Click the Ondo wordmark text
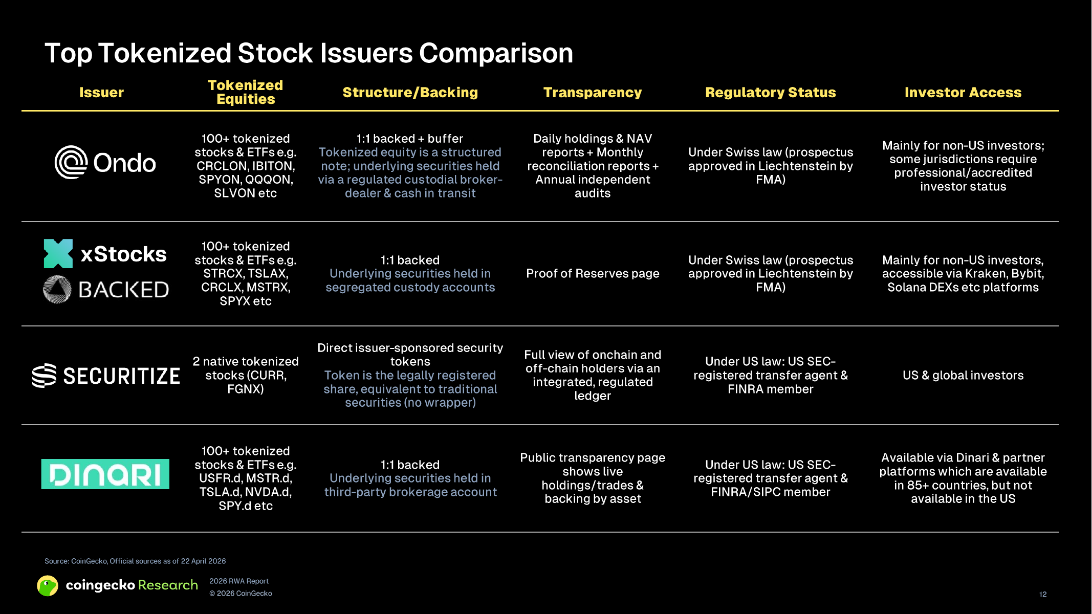This screenshot has height=614, width=1092. [124, 163]
